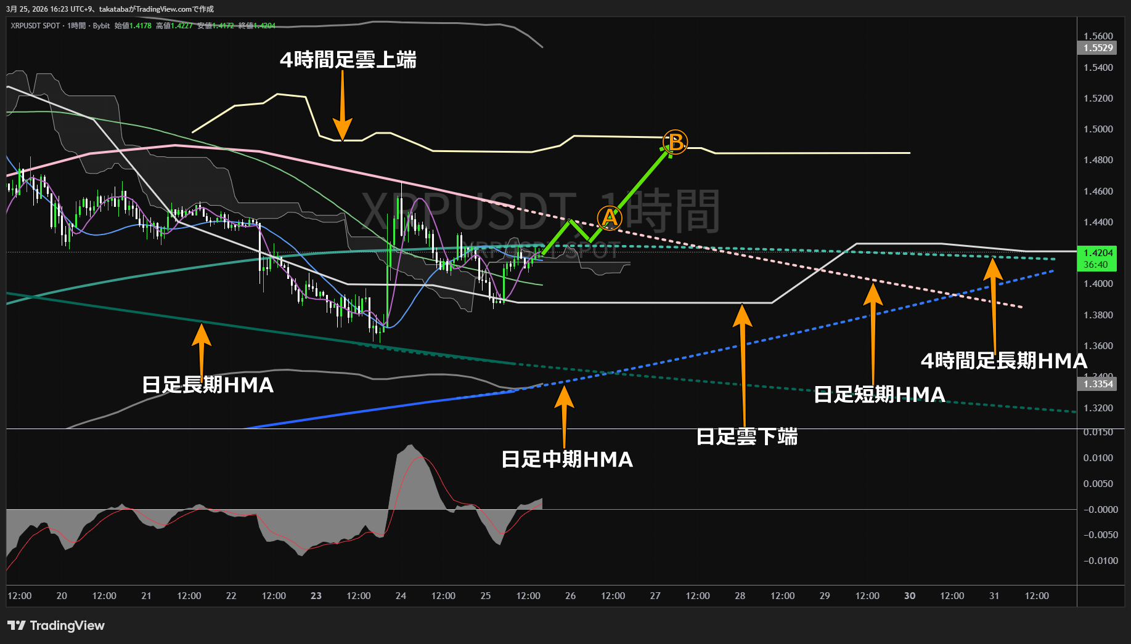The width and height of the screenshot is (1131, 644).
Task: Click date 27 on the time axis
Action: (x=655, y=596)
